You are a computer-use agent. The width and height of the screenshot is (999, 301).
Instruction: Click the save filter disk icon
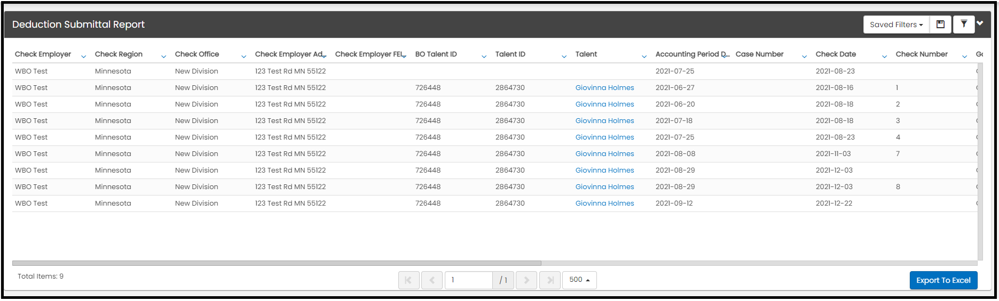tap(941, 25)
